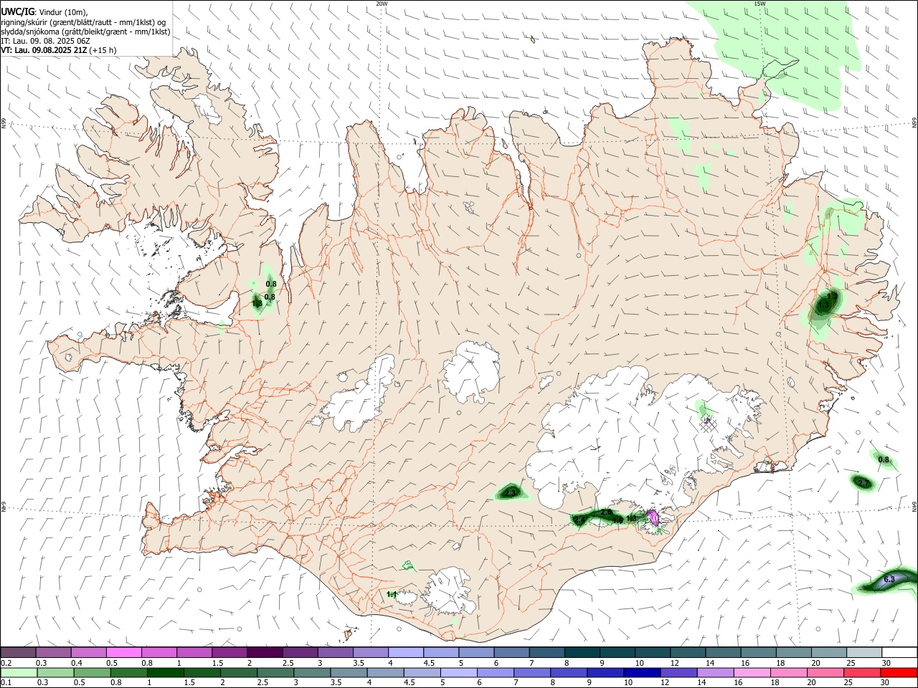Select the '14' tick label on the snow legend row
918x688 pixels.
pos(709,663)
